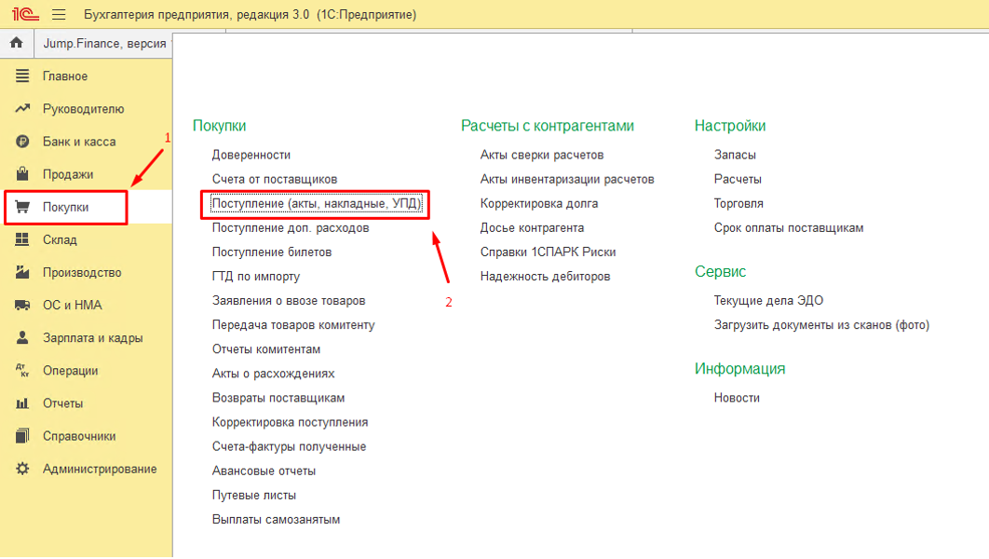The width and height of the screenshot is (989, 559).
Task: Open Текущие дела ЭДО link
Action: pos(768,301)
